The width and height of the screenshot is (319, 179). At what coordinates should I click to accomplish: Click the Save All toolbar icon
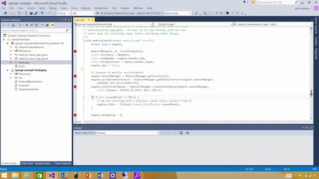point(36,13)
